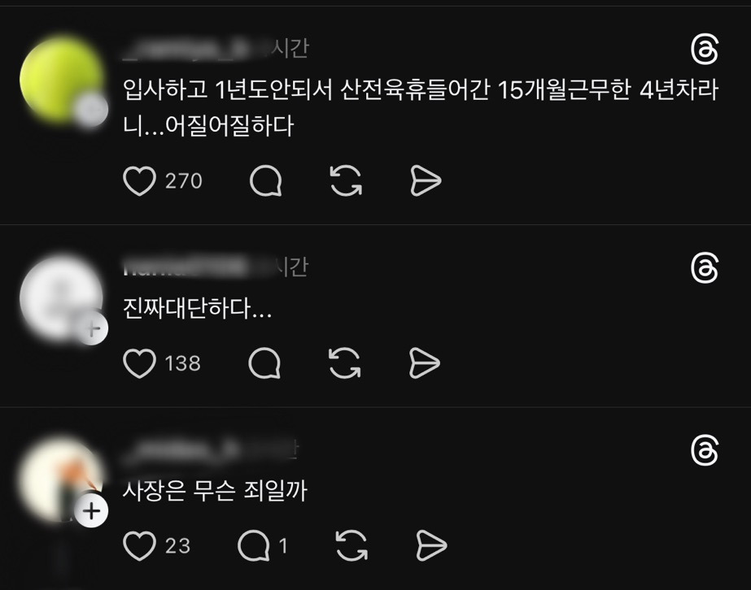Like the 진짜대단하다 comment
Viewport: 751px width, 590px height.
pyautogui.click(x=139, y=363)
